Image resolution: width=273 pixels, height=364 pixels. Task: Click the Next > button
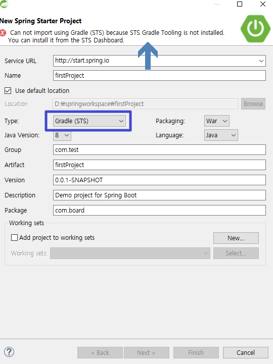pyautogui.click(x=147, y=352)
